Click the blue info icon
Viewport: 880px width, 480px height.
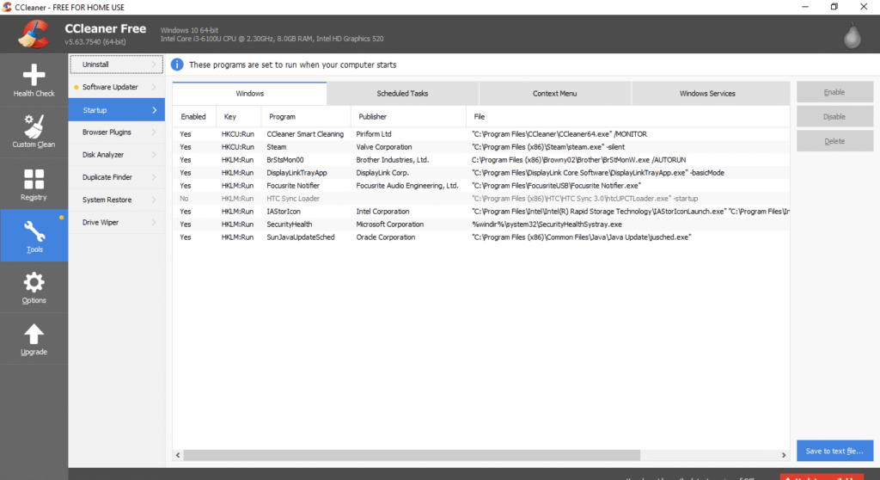click(x=177, y=65)
